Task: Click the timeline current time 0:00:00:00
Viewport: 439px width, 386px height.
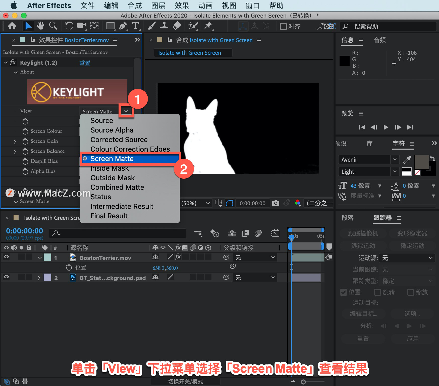Action: click(25, 231)
